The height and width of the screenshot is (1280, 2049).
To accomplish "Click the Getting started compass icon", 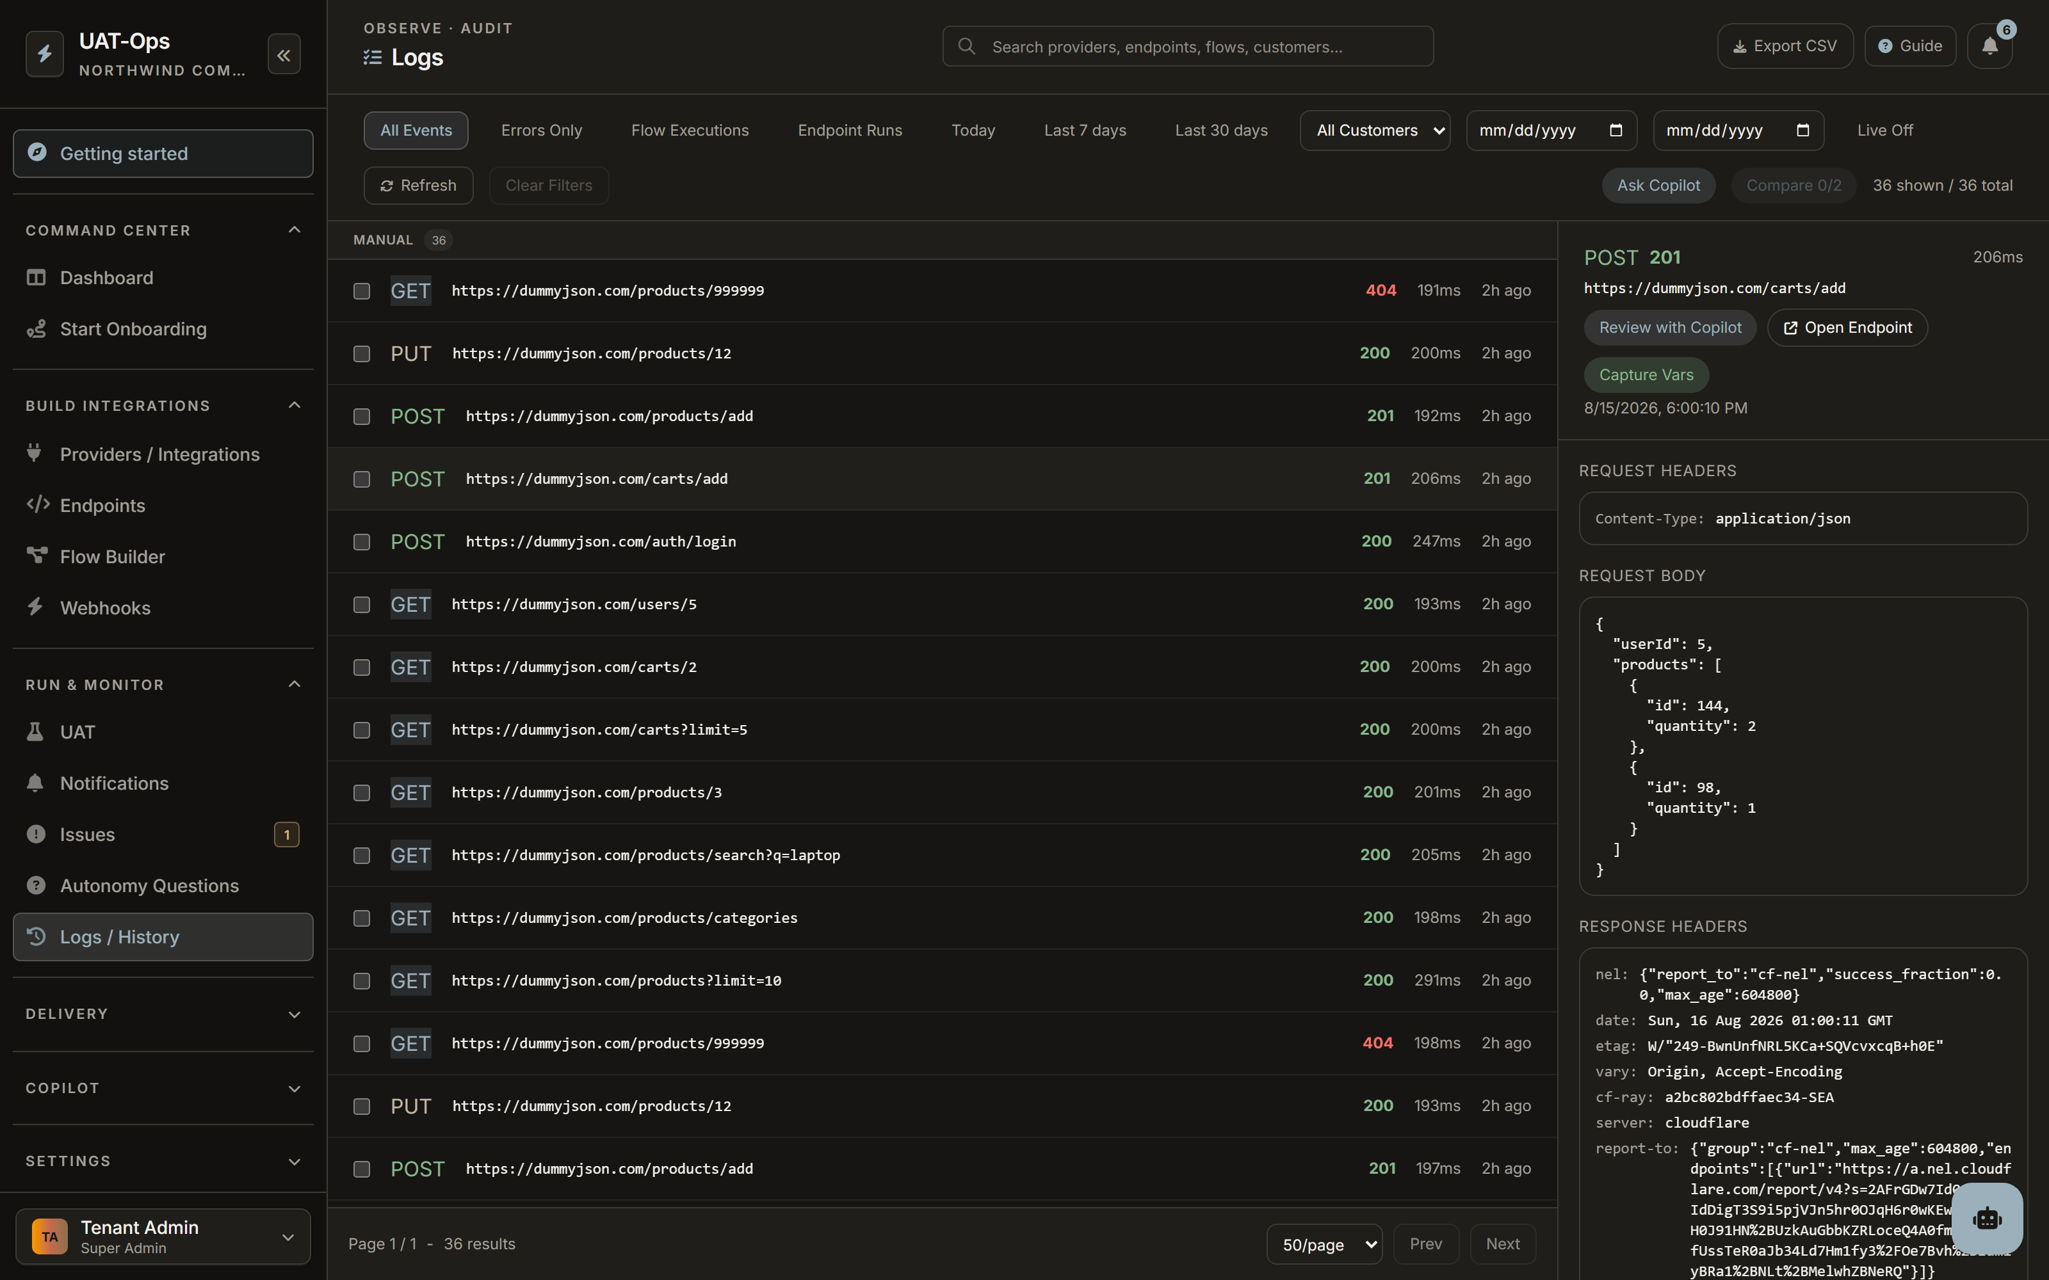I will coord(36,152).
